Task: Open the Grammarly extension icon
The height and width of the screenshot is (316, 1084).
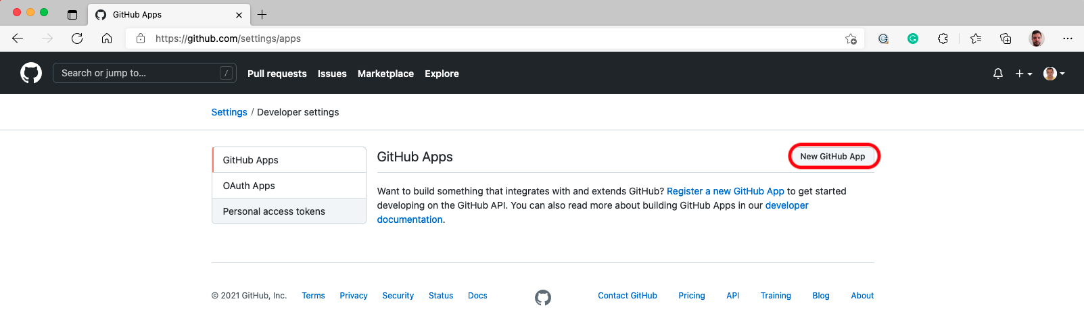Action: 913,38
